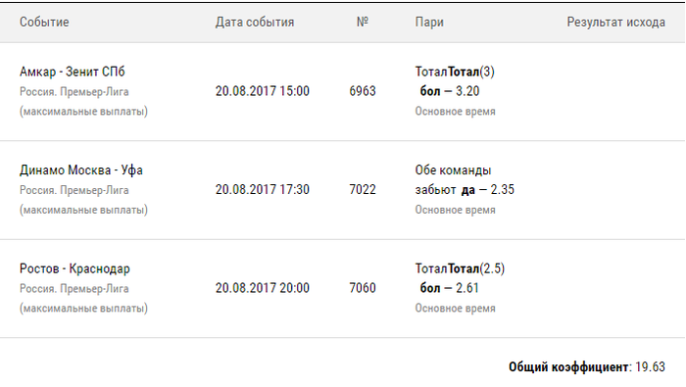Viewport: 686px width, 387px height.
Task: Select event number 7022
Action: [x=363, y=189]
